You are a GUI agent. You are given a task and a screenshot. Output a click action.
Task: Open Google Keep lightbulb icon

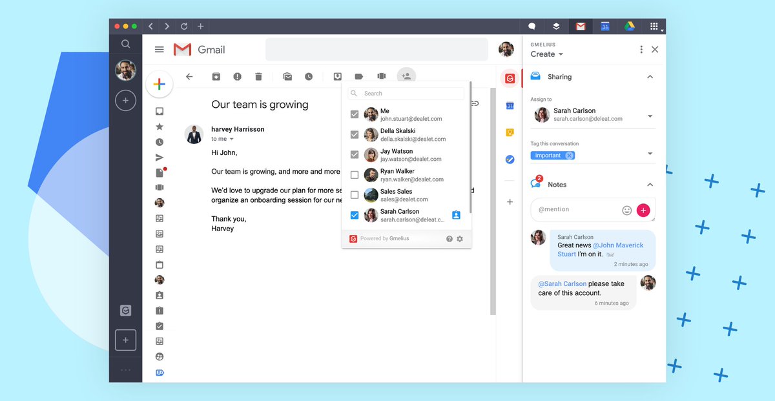click(x=510, y=132)
